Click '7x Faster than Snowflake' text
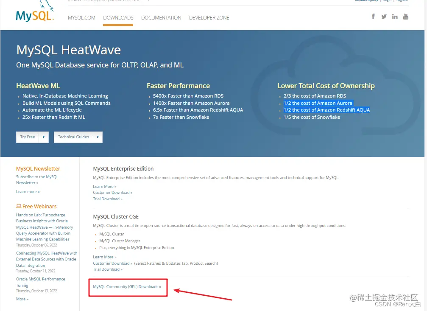Viewport: 427px width, 311px height. coord(181,117)
